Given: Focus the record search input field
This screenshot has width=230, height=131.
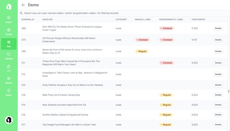Looking at the screenshot, I should [x=124, y=13].
